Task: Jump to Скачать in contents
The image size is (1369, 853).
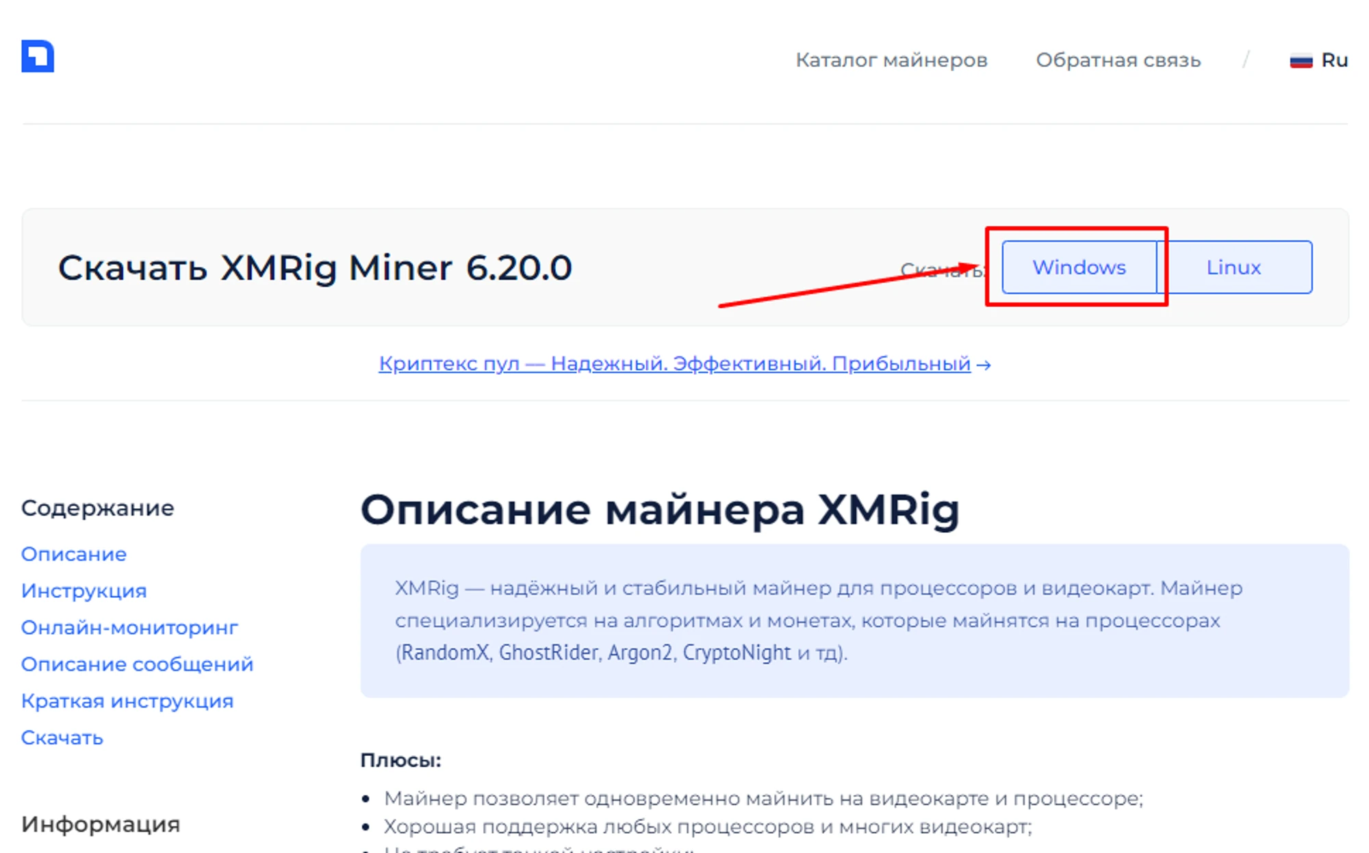Action: coord(62,737)
